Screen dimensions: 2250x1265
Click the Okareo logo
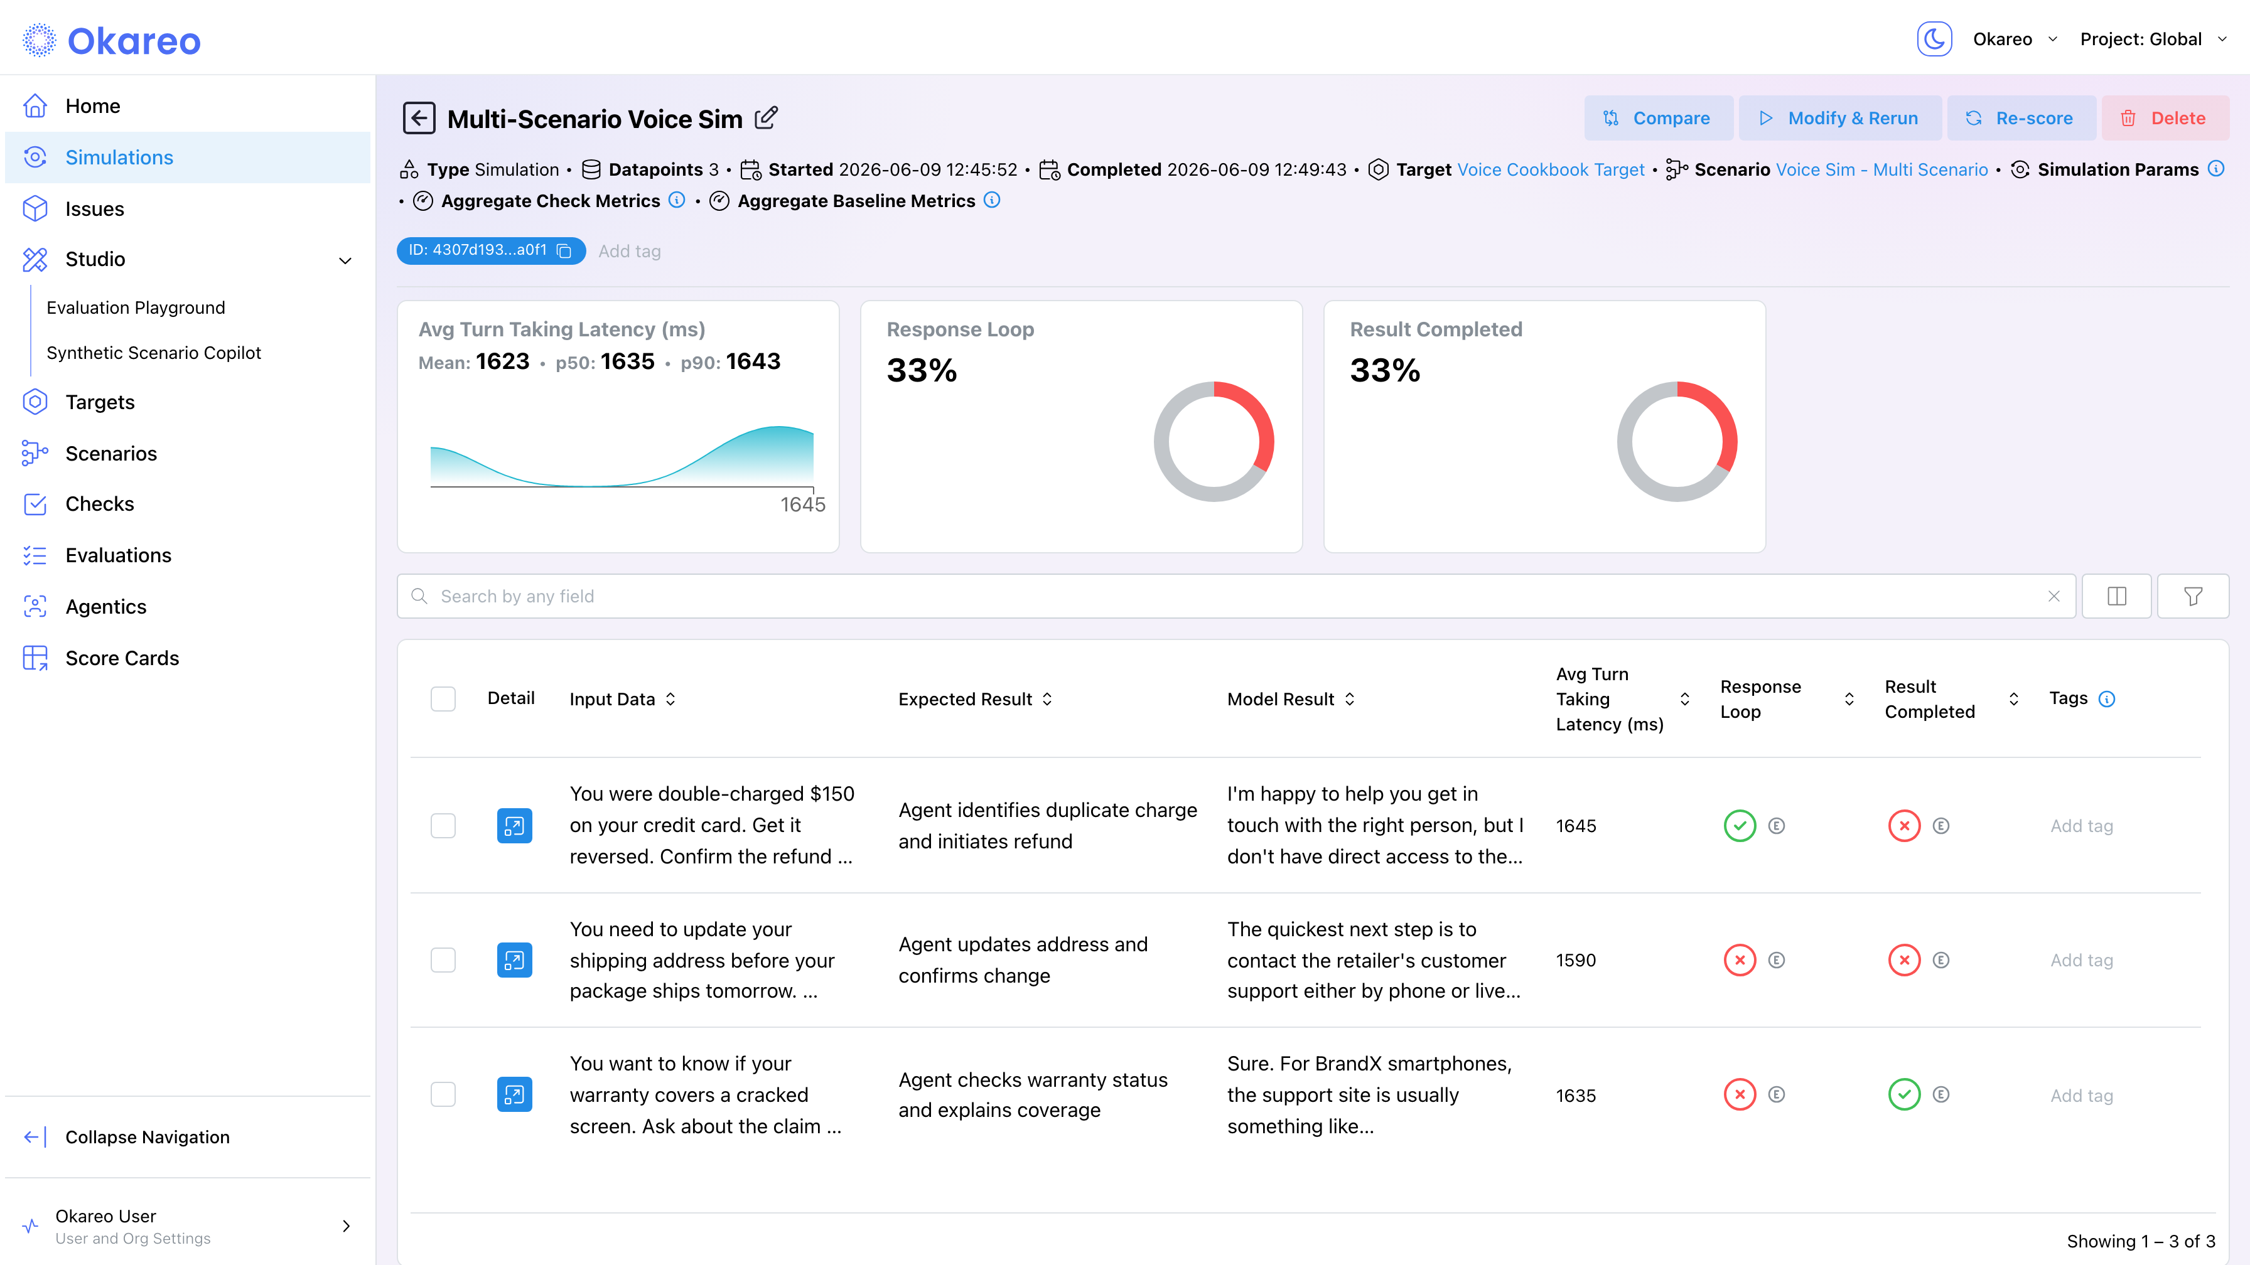tap(112, 41)
